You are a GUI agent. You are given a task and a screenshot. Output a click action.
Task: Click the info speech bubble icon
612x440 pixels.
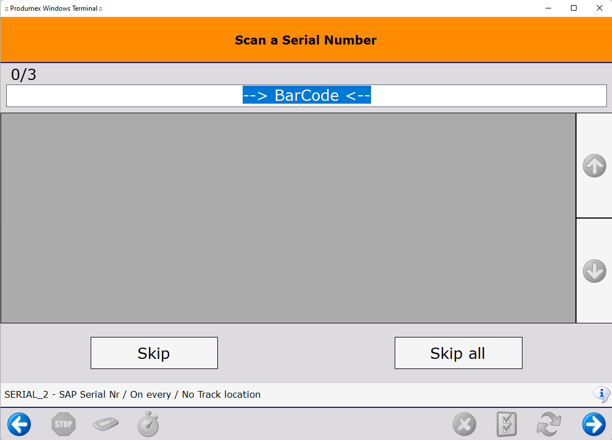coord(601,395)
